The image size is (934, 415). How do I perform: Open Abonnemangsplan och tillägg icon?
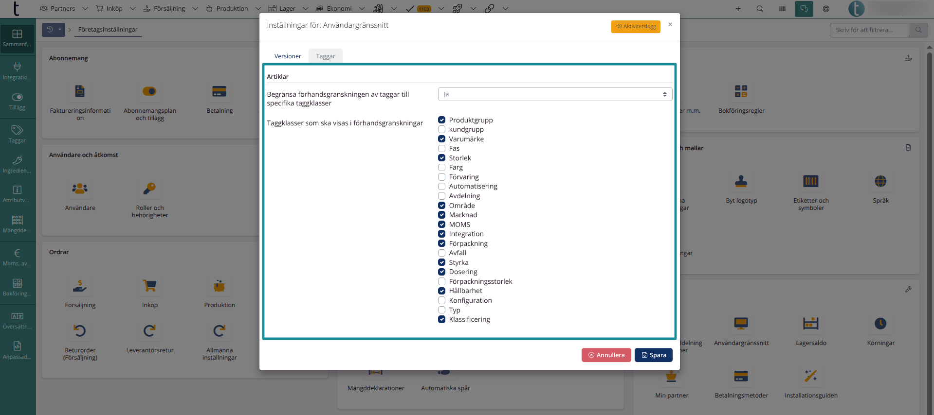(x=149, y=91)
